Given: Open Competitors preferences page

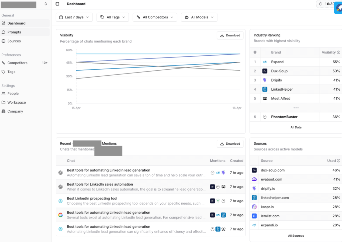Looking at the screenshot, I should coord(25,63).
